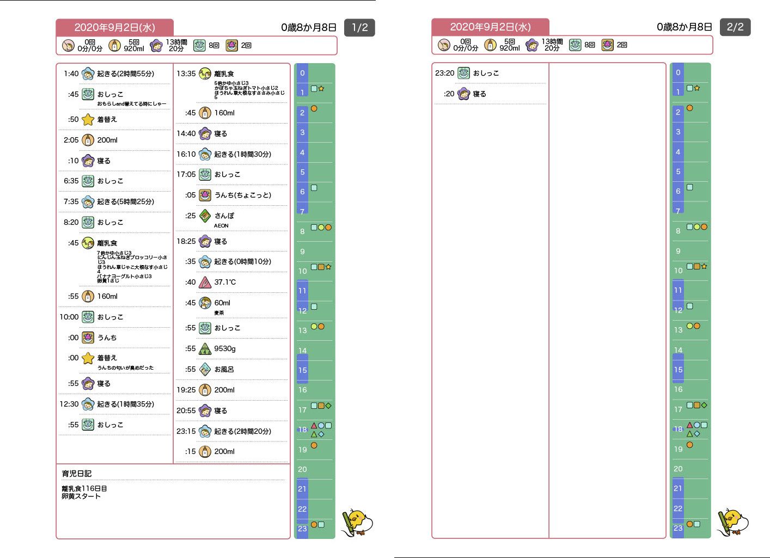The width and height of the screenshot is (770, 558).
Task: Click the wake-up icon at 7:35
Action: coord(88,201)
